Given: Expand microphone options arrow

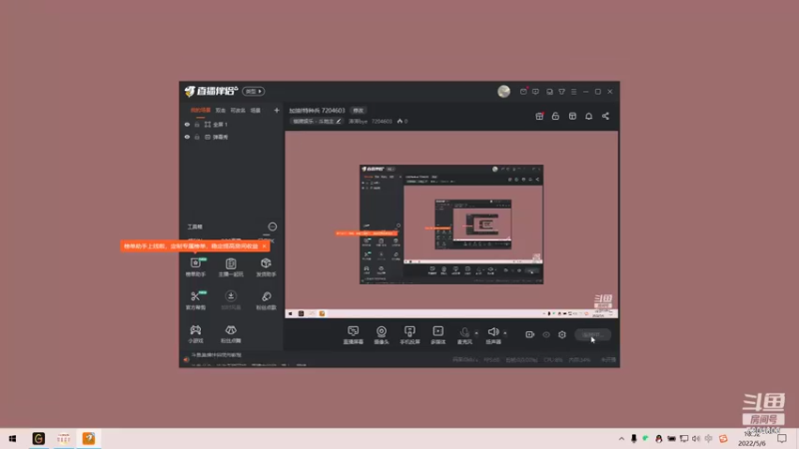Looking at the screenshot, I should click(476, 333).
